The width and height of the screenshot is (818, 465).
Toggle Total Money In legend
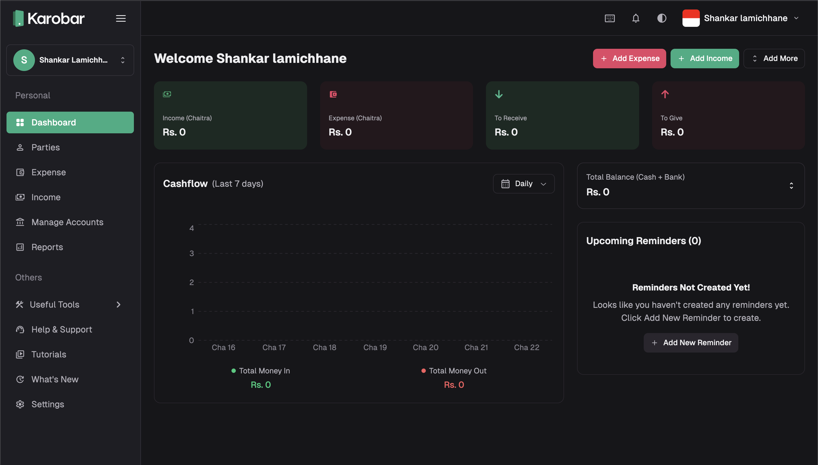[x=261, y=371]
